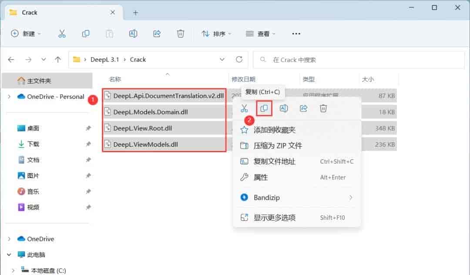The height and width of the screenshot is (275, 470).
Task: Sort by the 大小 column header
Action: click(368, 79)
